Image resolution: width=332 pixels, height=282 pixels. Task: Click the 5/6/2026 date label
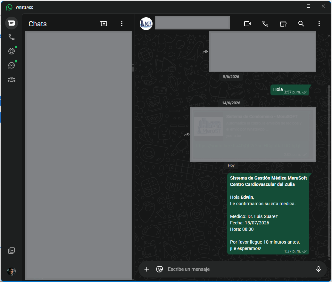(x=231, y=77)
